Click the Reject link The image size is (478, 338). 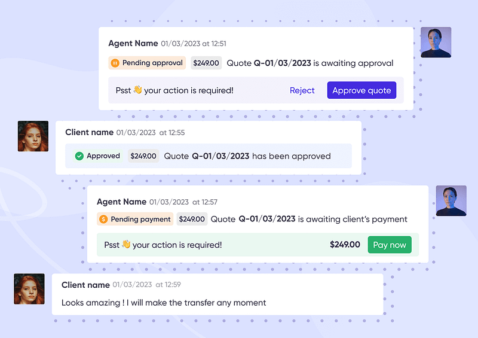click(302, 90)
